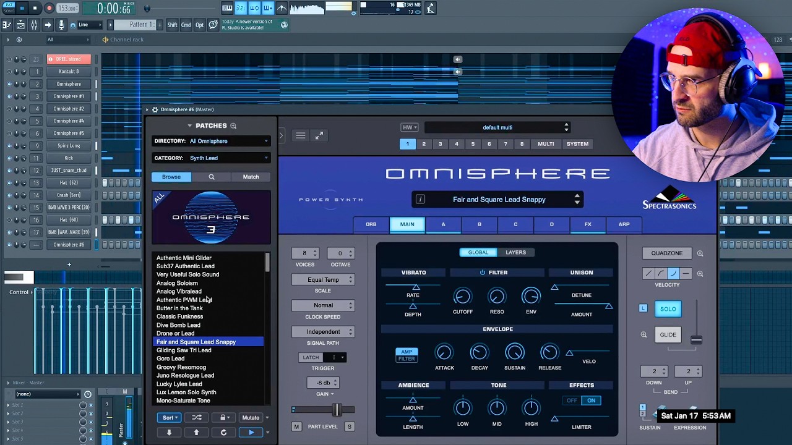Screen dimensions: 792x445
Task: Click the globe icon in update notice
Action: coord(284,25)
